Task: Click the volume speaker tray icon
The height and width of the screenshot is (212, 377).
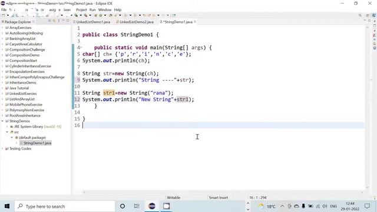Action: [325, 206]
